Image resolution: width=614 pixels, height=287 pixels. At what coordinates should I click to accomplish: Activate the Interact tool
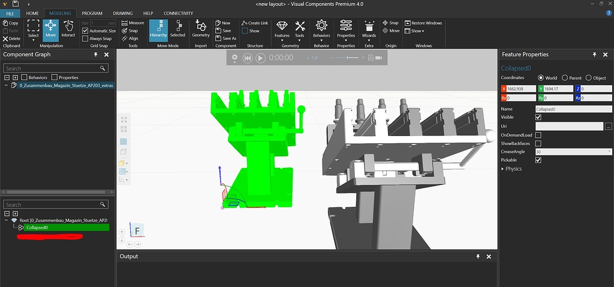(68, 28)
